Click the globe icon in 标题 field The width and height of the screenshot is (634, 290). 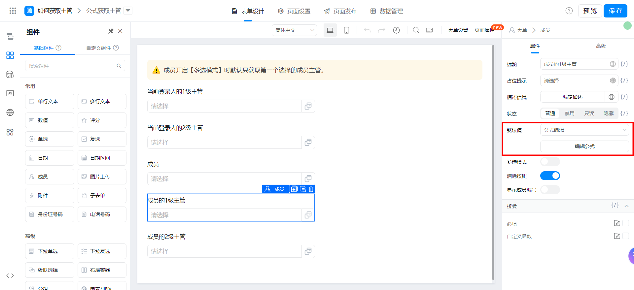coord(613,64)
